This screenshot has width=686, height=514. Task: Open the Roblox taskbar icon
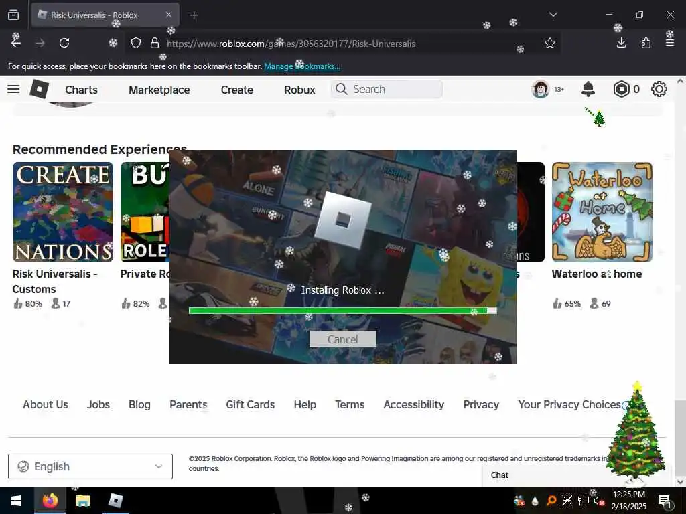[x=115, y=501]
